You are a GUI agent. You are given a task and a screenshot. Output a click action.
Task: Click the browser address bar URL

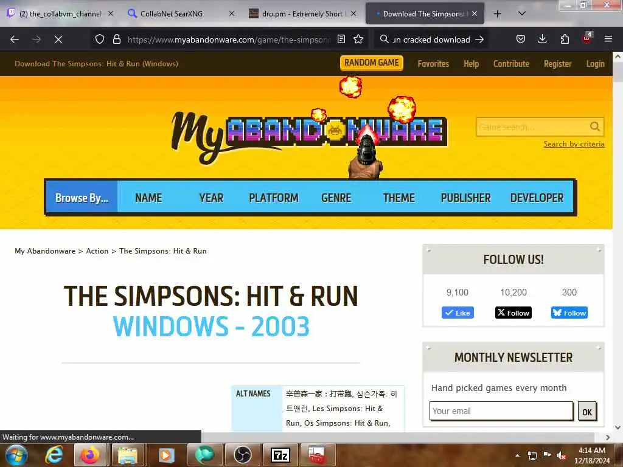[229, 40]
